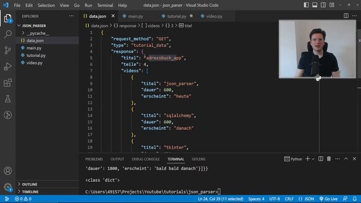Switch to Problems panel tab
Viewport: 361px width, 203px height.
pos(94,159)
